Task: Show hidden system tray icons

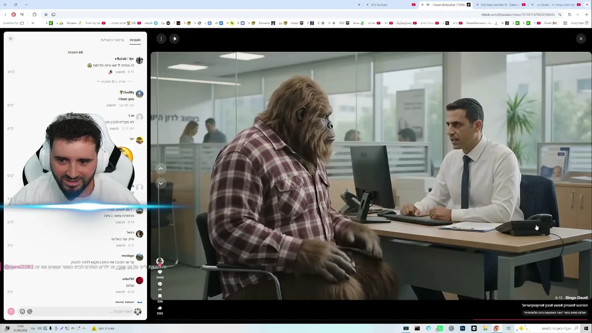Action: tap(84, 328)
